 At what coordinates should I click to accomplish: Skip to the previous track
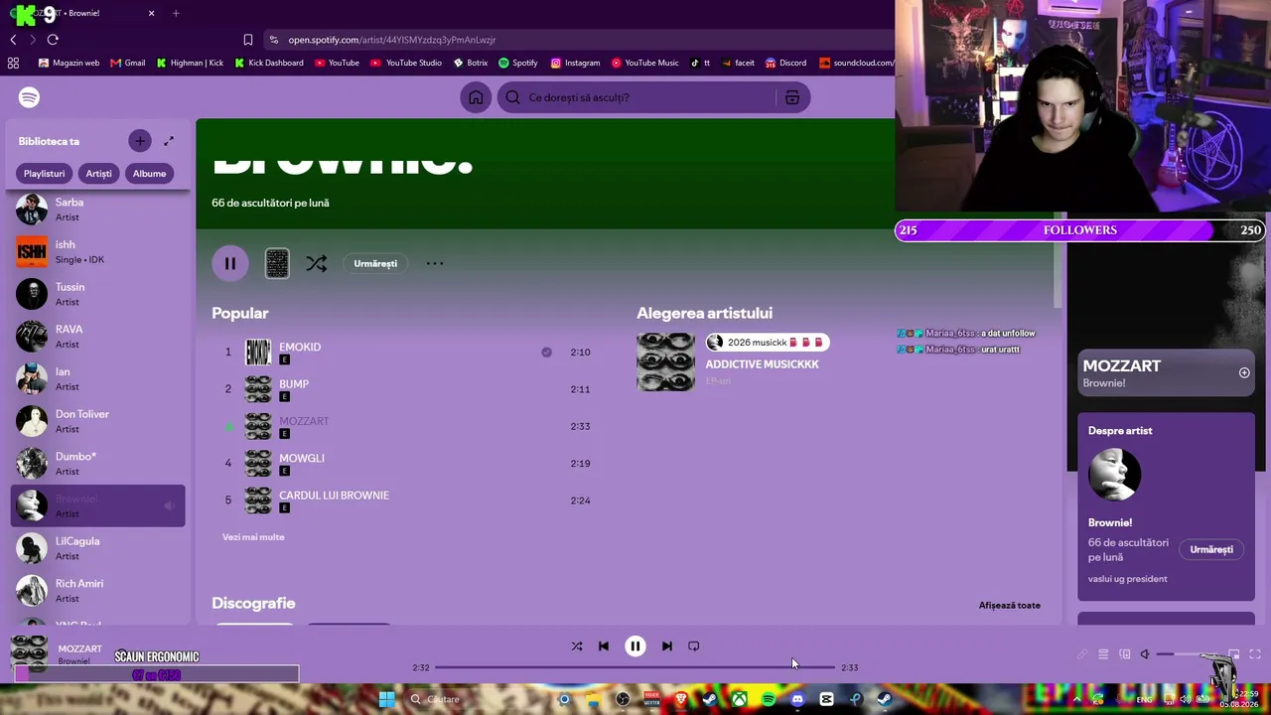pyautogui.click(x=604, y=646)
